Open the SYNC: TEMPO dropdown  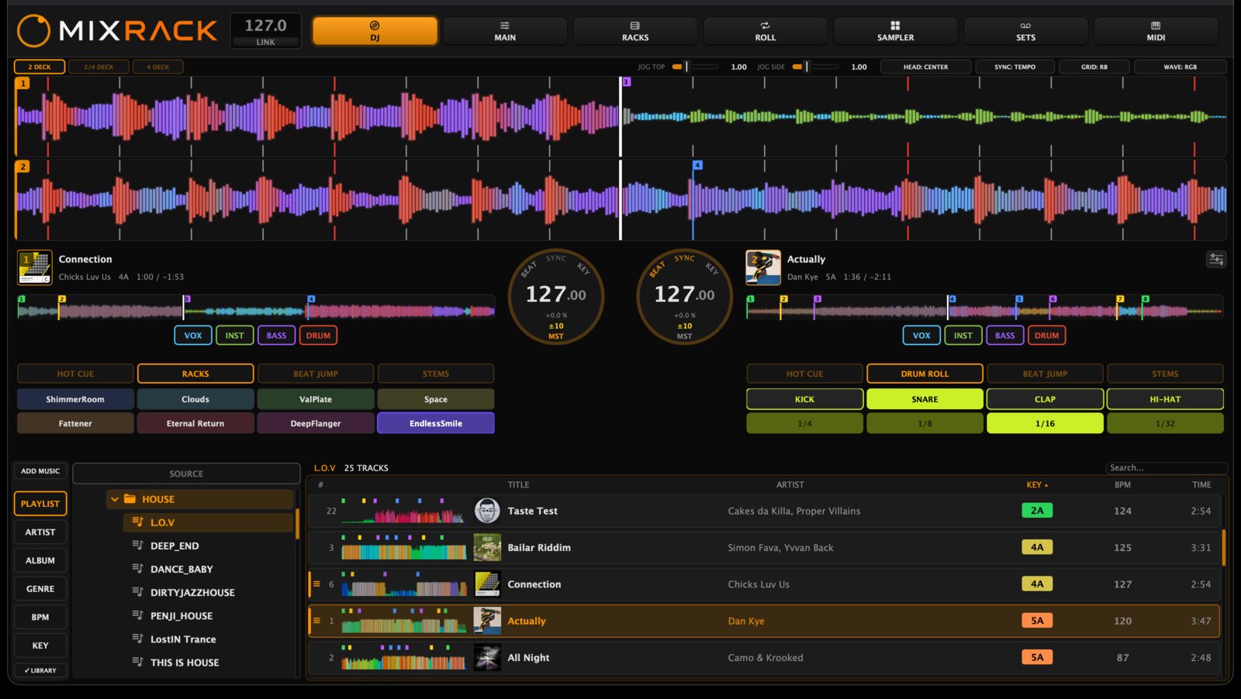pos(1015,67)
